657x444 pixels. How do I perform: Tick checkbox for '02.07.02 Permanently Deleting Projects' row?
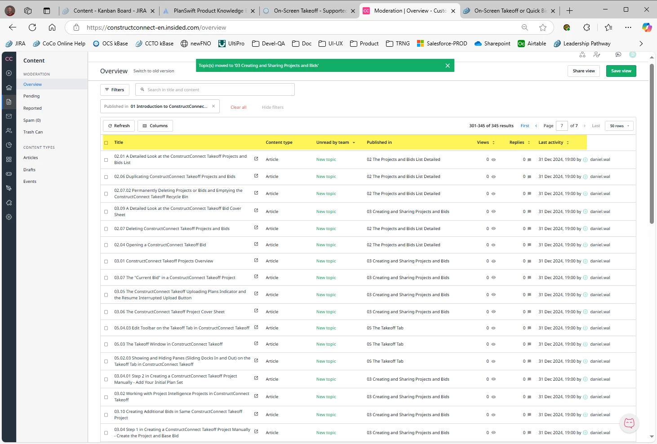(x=106, y=194)
